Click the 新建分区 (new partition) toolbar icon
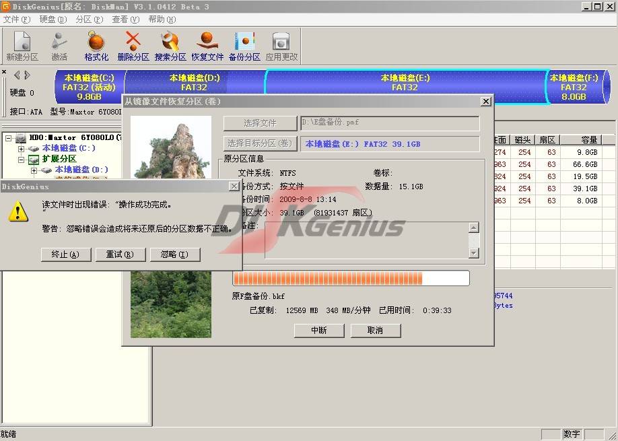The height and width of the screenshot is (441, 618). pyautogui.click(x=22, y=46)
